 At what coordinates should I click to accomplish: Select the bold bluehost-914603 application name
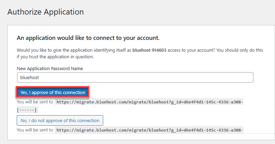pyautogui.click(x=149, y=50)
